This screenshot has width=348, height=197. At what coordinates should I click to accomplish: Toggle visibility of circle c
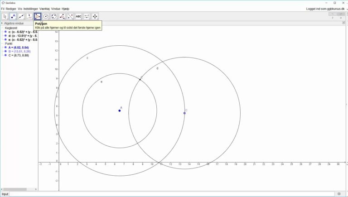click(x=5, y=32)
